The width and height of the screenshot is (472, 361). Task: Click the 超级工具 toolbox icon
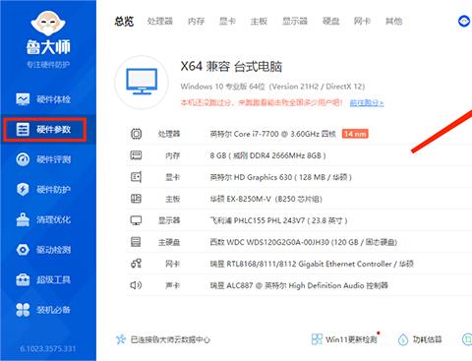point(23,279)
